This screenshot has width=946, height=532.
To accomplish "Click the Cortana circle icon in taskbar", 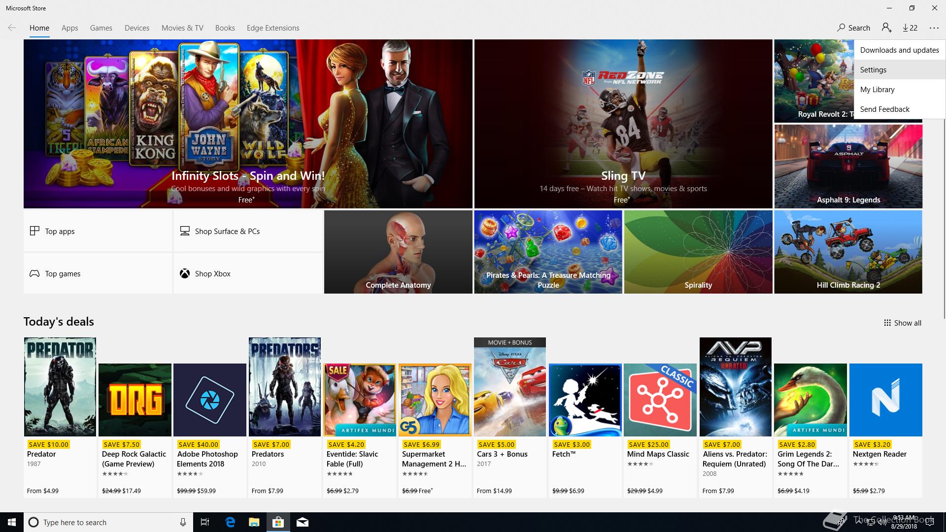I will (34, 522).
